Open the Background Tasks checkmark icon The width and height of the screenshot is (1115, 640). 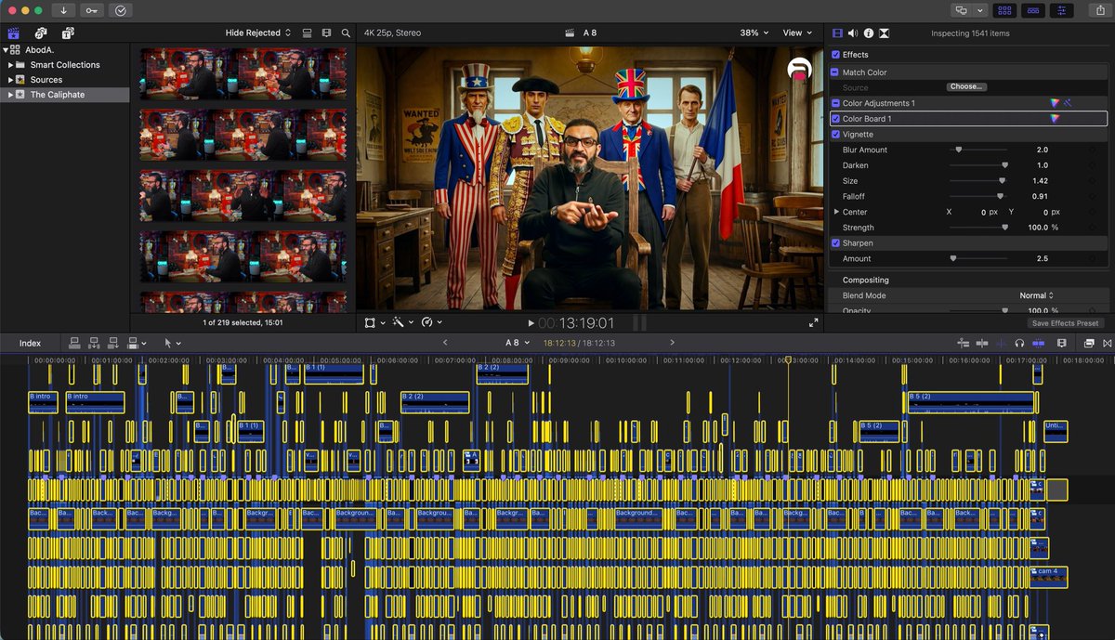pyautogui.click(x=120, y=10)
